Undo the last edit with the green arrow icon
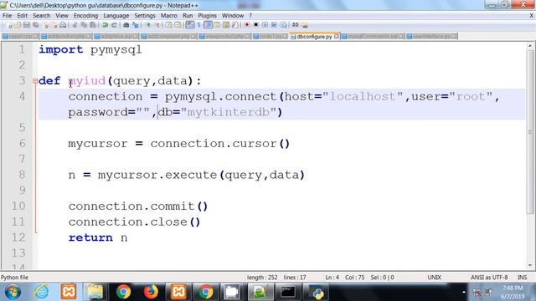 pos(105,25)
